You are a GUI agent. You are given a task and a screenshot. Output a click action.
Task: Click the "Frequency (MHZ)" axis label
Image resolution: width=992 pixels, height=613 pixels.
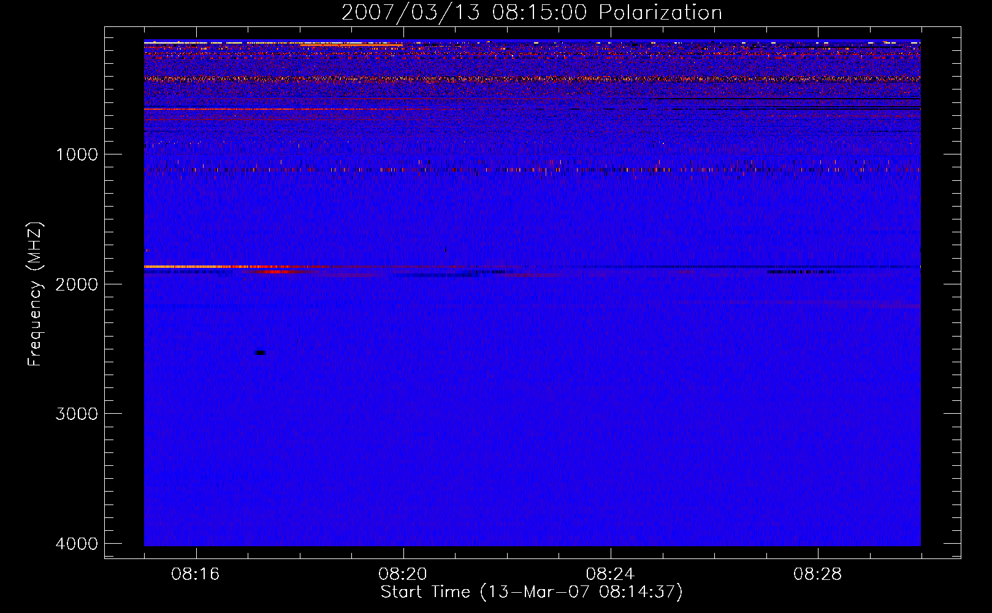point(35,294)
